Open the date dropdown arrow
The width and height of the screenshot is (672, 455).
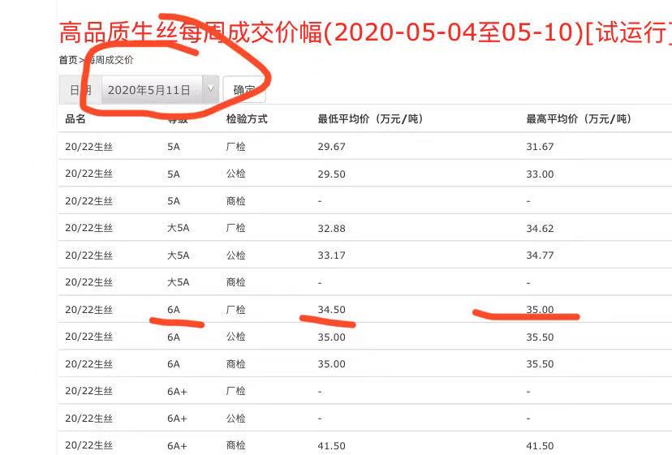tap(211, 90)
